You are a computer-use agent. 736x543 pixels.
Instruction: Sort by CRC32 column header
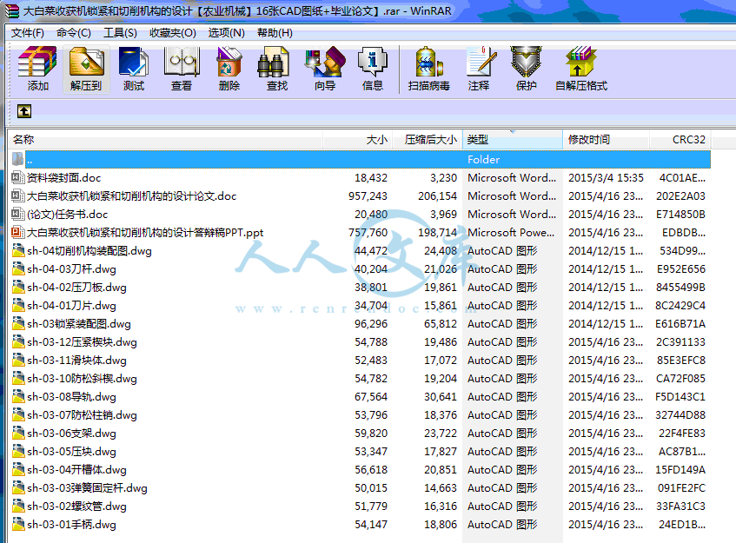point(680,139)
